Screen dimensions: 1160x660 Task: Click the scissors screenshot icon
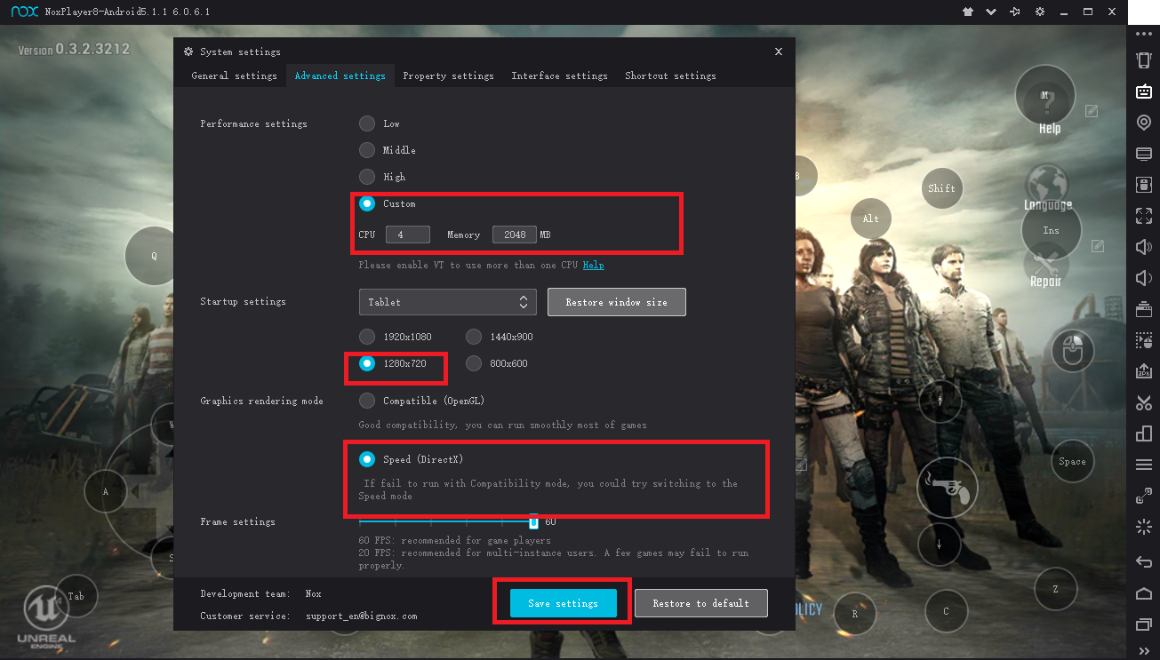coord(1144,402)
